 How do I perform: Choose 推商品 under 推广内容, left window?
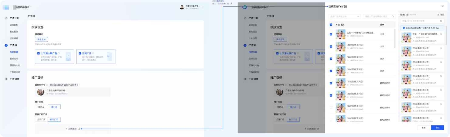(41, 107)
